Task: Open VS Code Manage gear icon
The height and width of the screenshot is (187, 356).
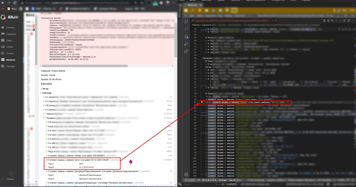Action: coord(186,174)
